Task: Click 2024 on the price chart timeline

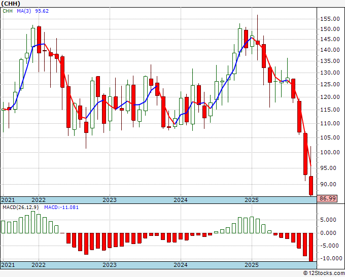Action: point(181,200)
